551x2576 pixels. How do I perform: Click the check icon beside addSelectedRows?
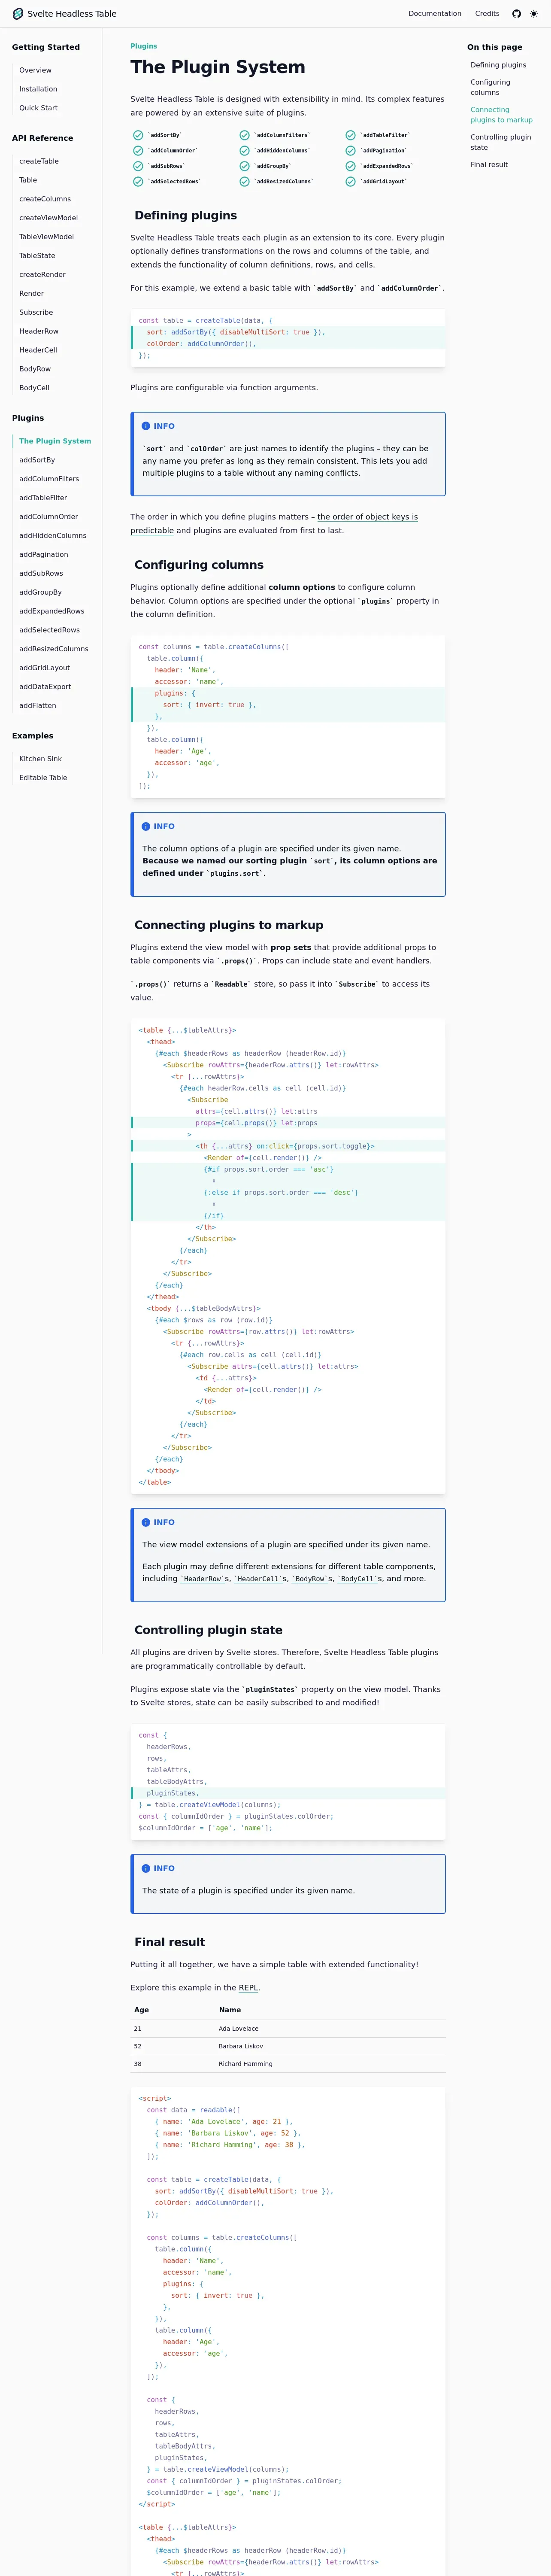pyautogui.click(x=138, y=182)
